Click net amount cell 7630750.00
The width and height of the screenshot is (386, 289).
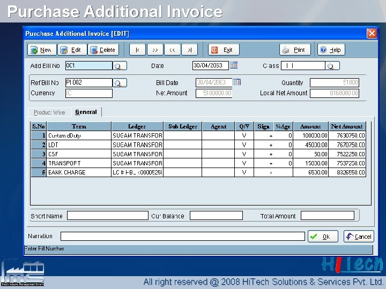pyautogui.click(x=347, y=135)
